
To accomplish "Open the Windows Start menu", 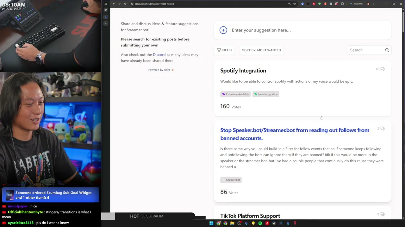I will [x=211, y=223].
